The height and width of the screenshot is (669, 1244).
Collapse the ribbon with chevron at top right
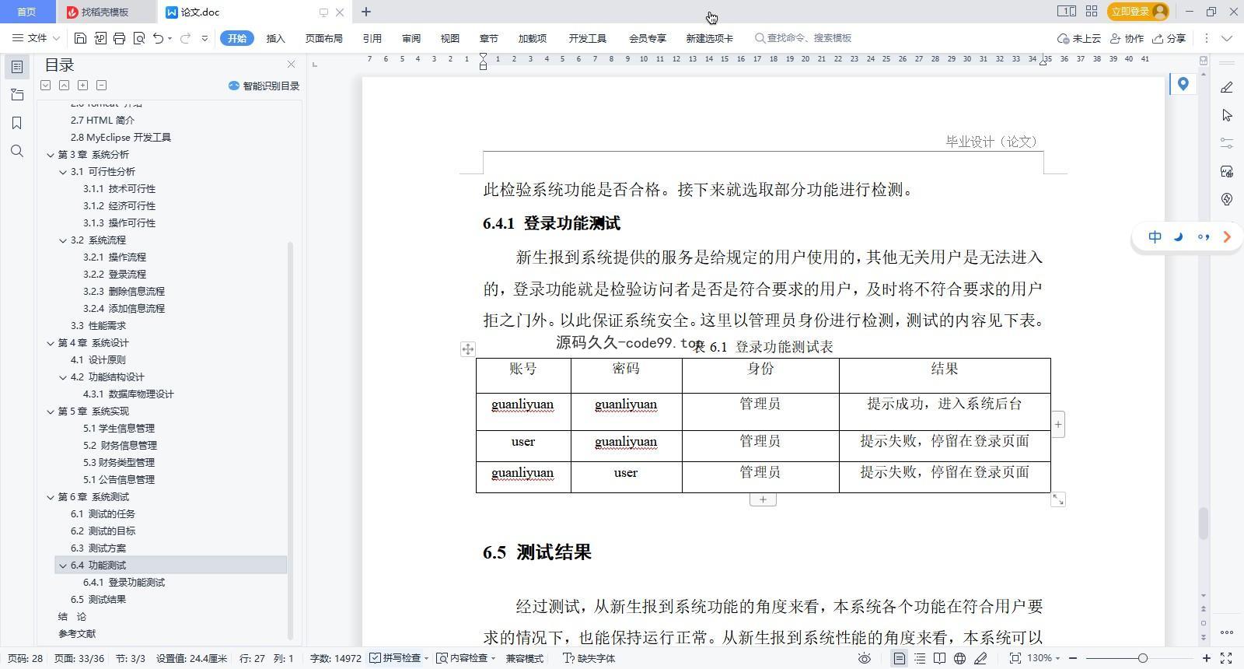[x=1227, y=38]
